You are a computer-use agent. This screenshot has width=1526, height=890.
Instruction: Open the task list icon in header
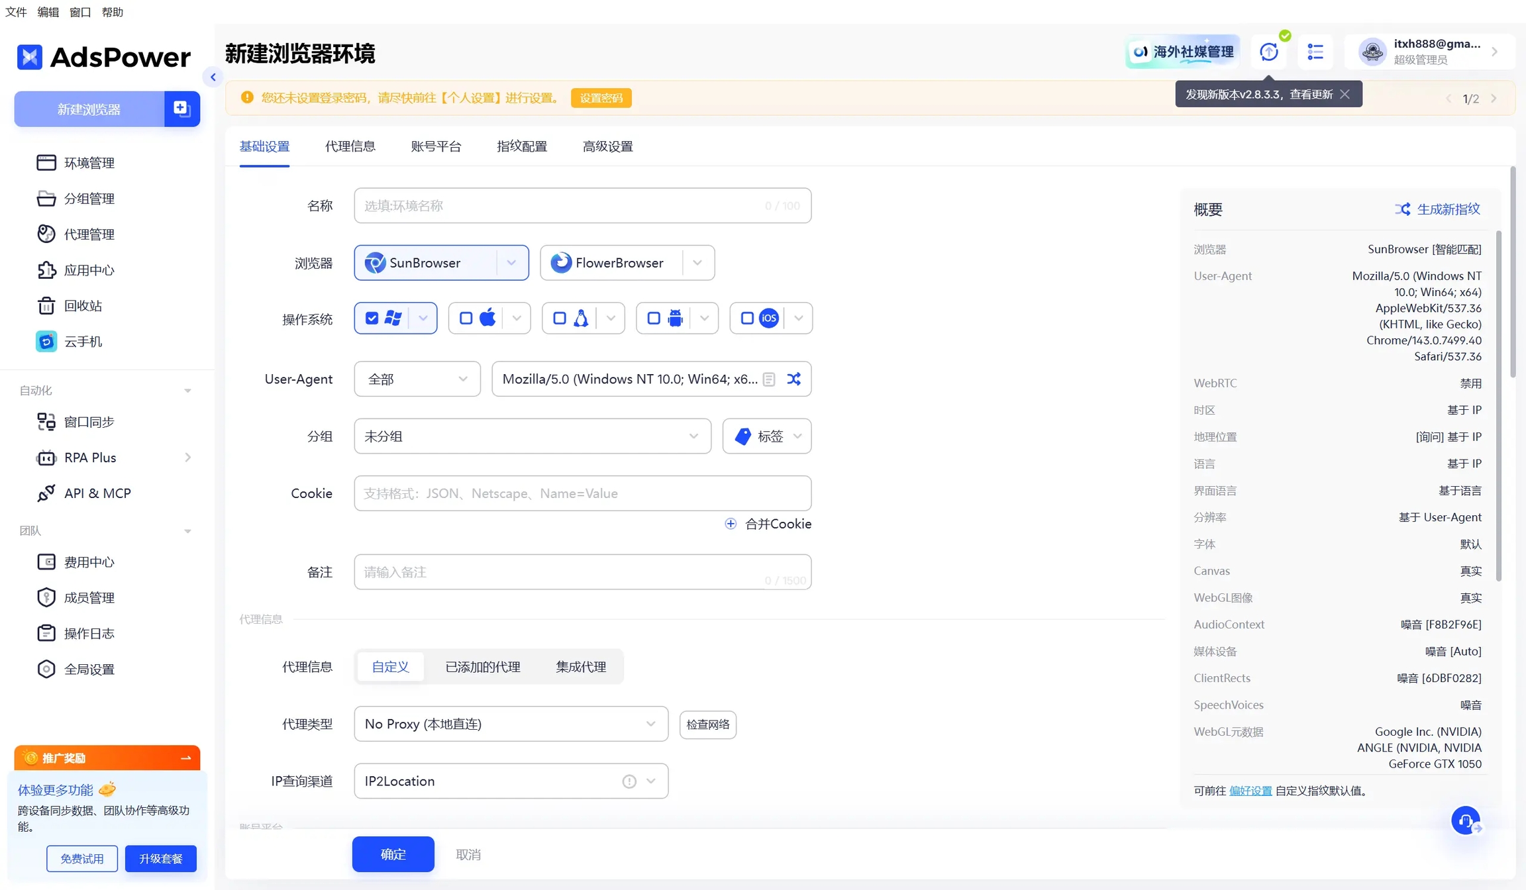[x=1315, y=52]
